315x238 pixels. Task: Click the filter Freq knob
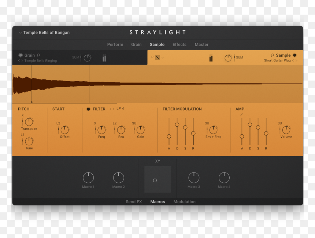[x=101, y=130]
